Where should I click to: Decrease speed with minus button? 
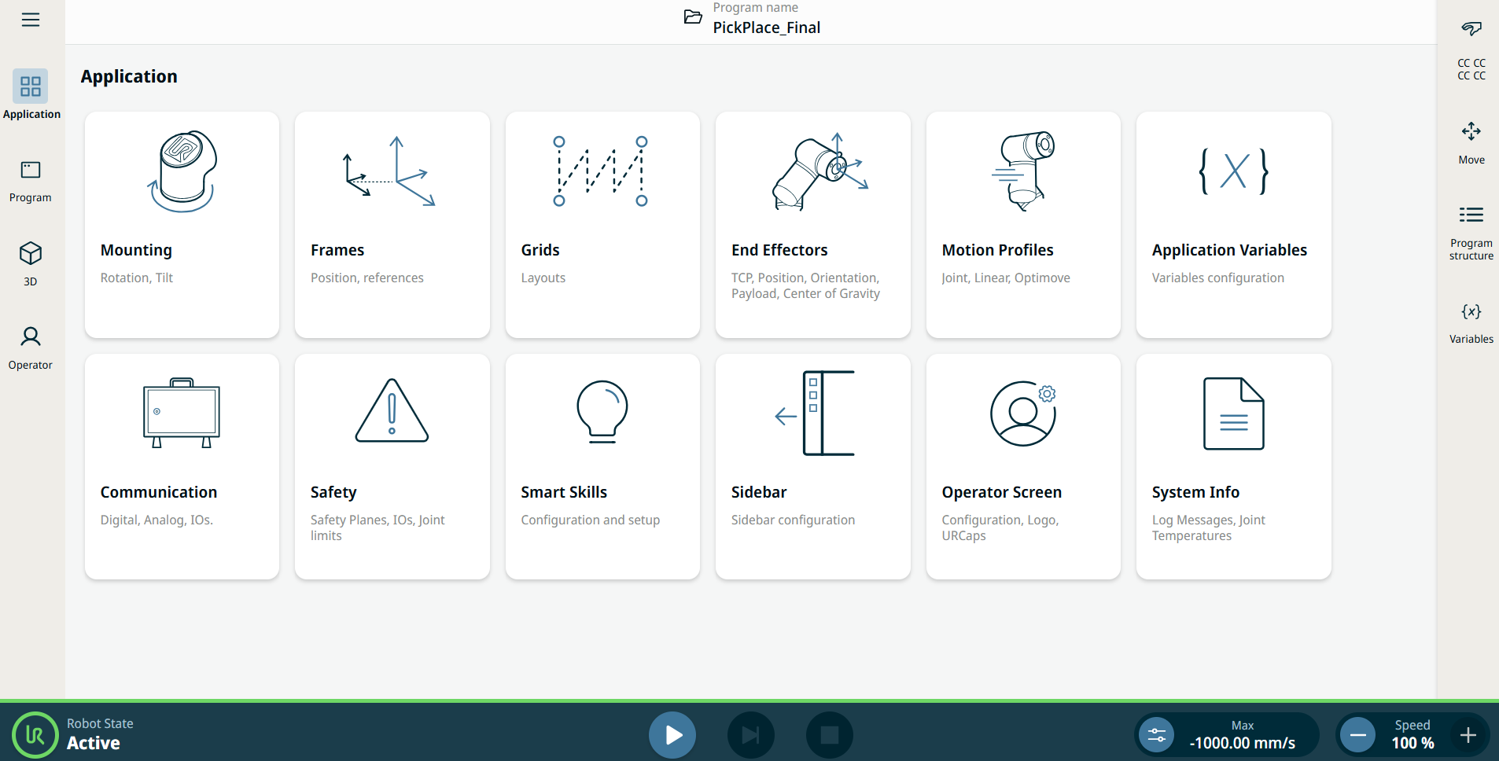[x=1358, y=735]
